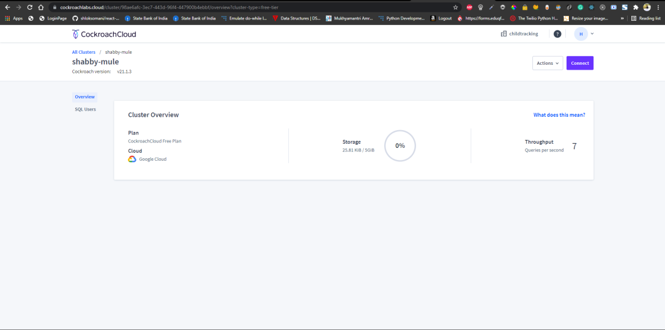Open the AdBlock Plus extension icon

tap(469, 7)
